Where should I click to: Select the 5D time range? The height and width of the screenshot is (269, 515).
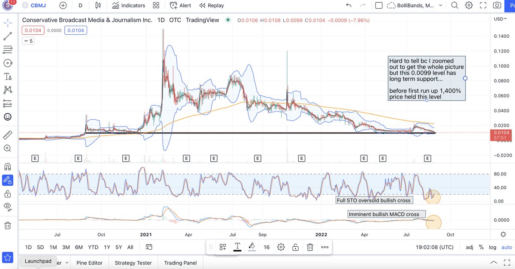(40, 247)
